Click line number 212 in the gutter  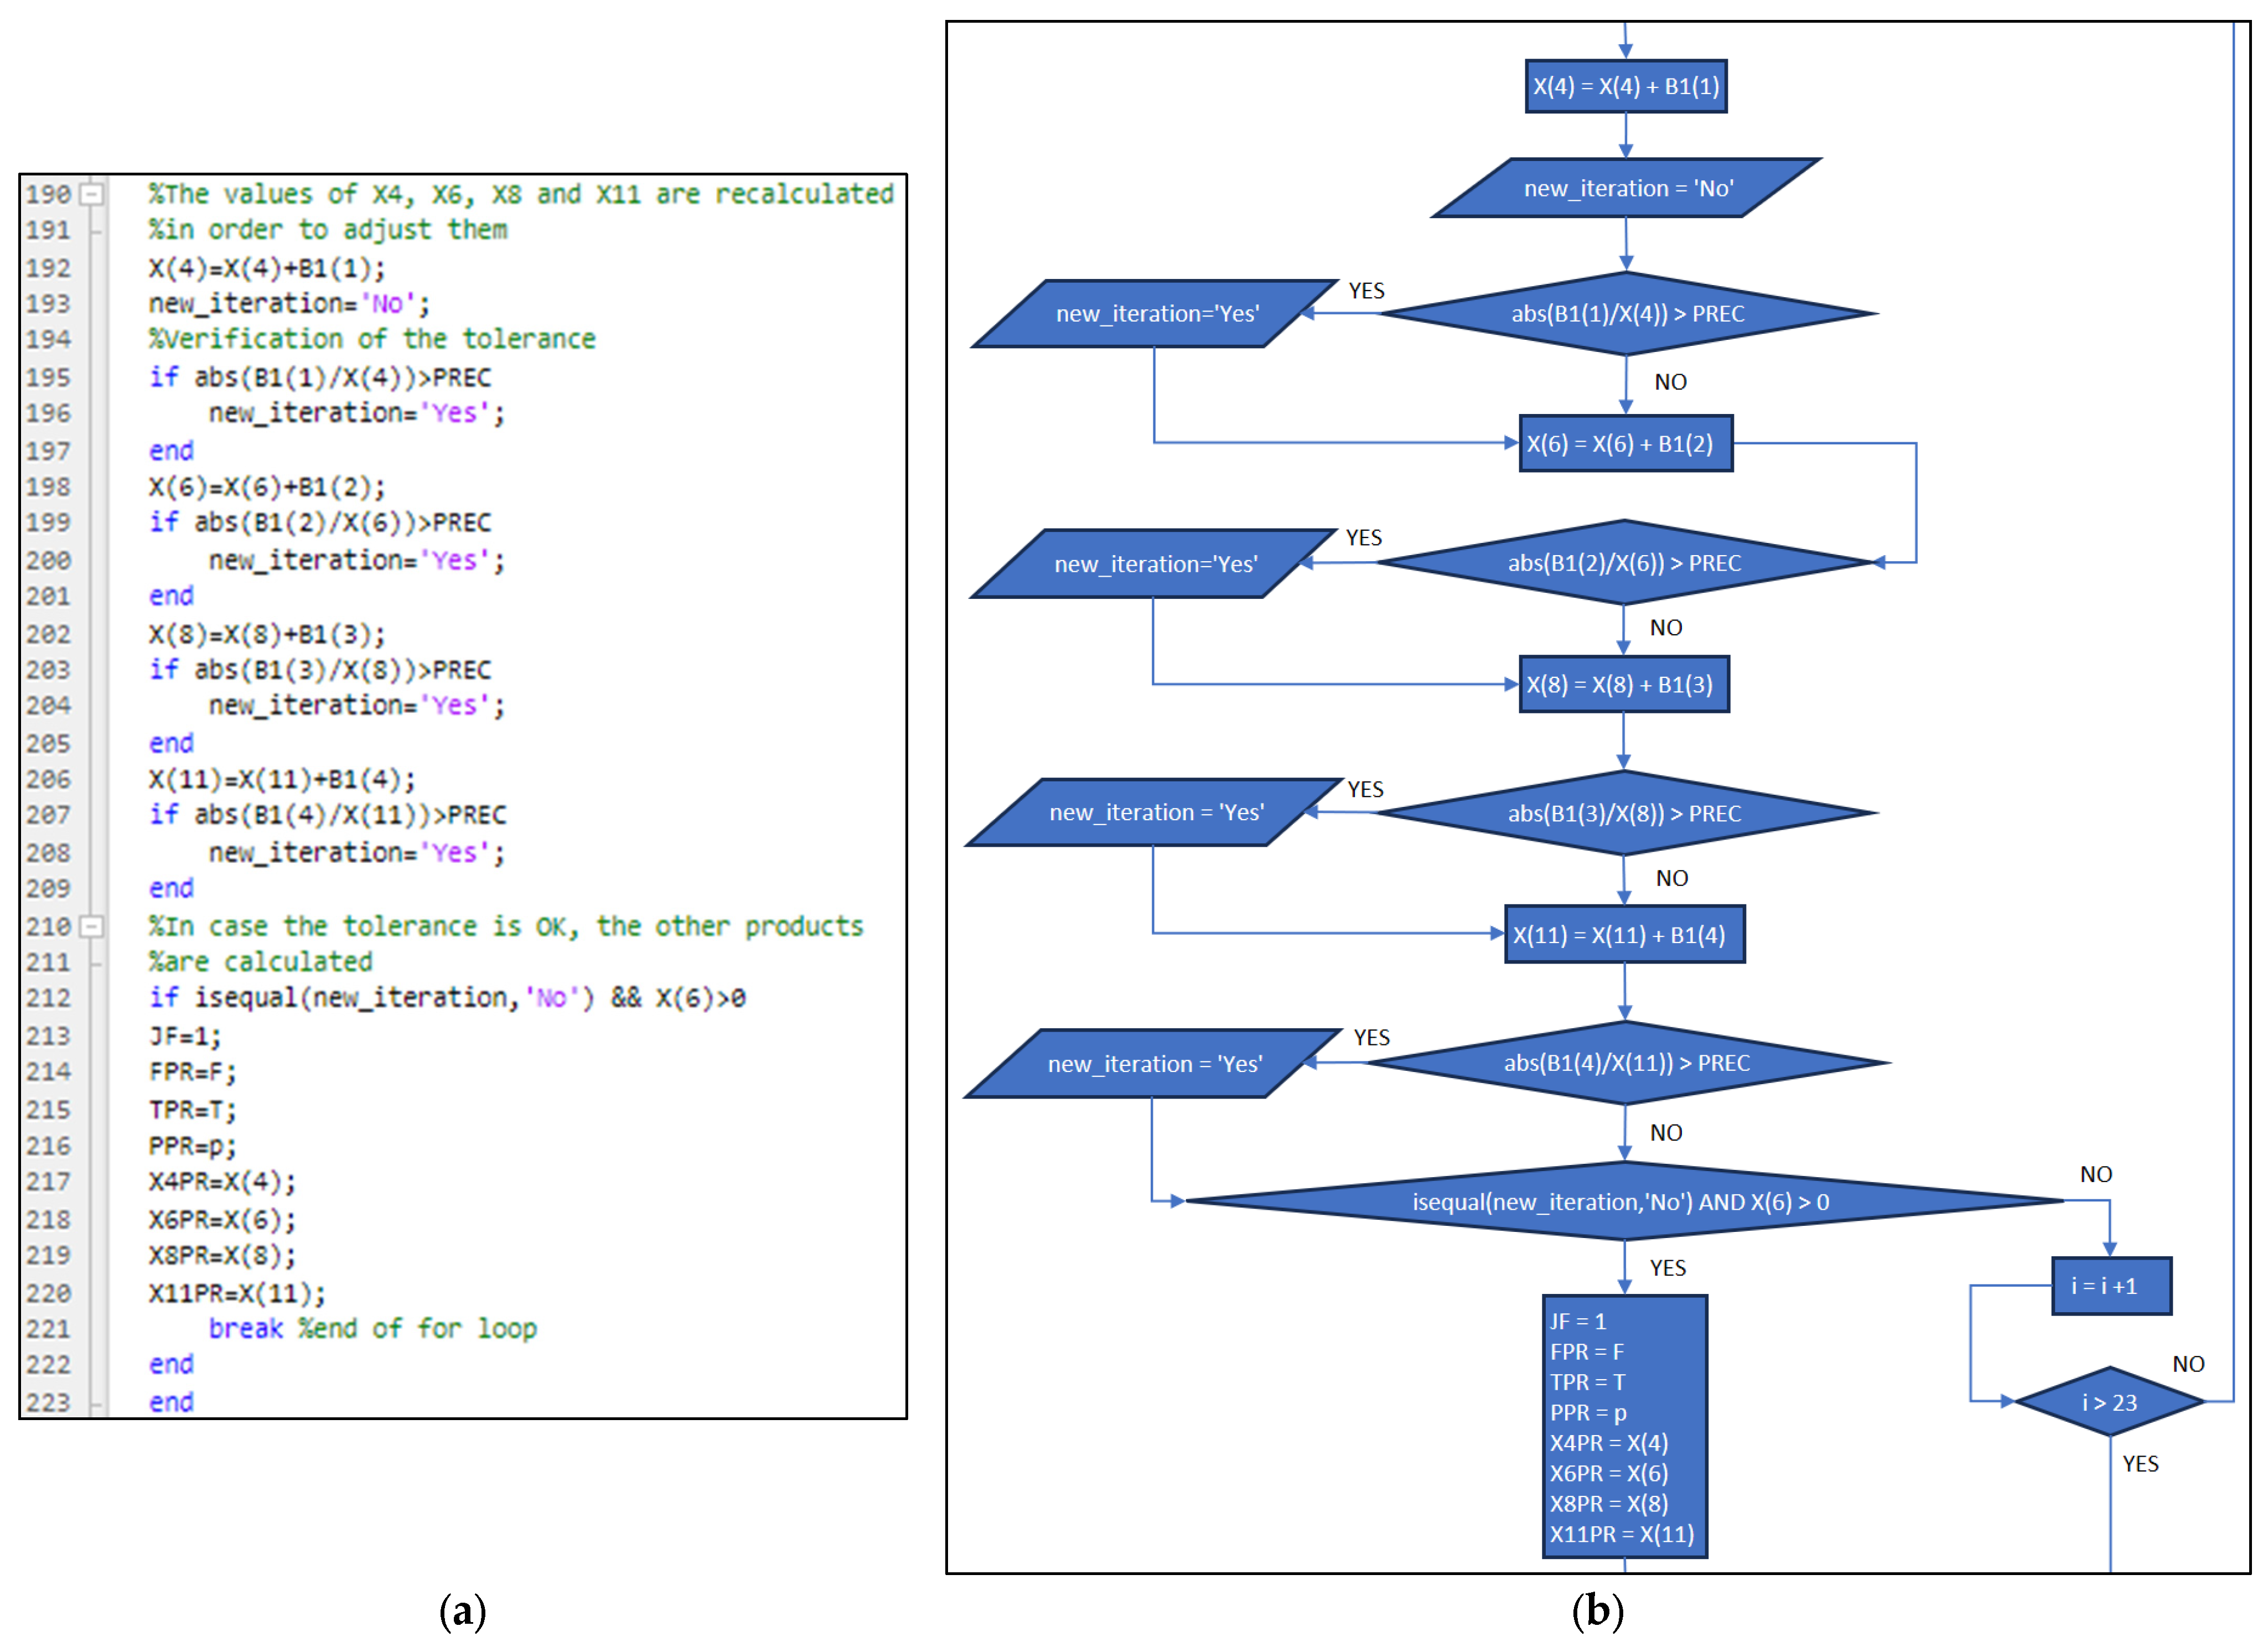(x=49, y=998)
